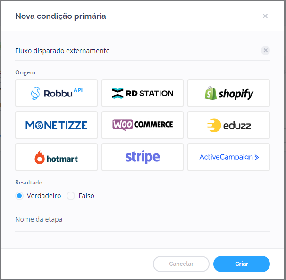
Task: Select Stripe as the origin
Action: pos(143,157)
